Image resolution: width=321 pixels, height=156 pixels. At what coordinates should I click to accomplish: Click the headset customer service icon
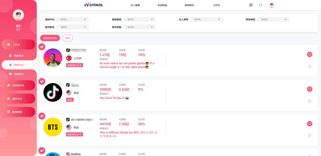point(260,5)
